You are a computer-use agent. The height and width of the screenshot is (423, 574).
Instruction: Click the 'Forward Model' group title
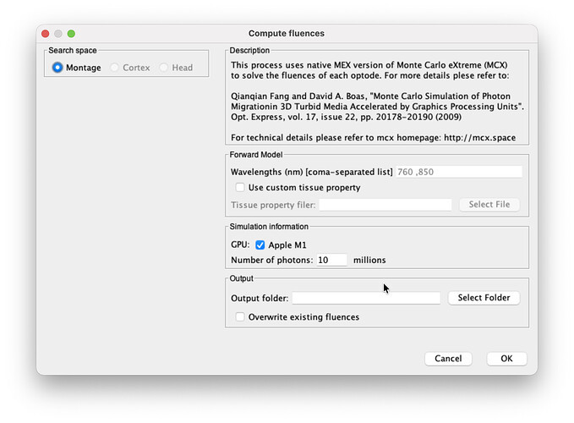coord(256,155)
